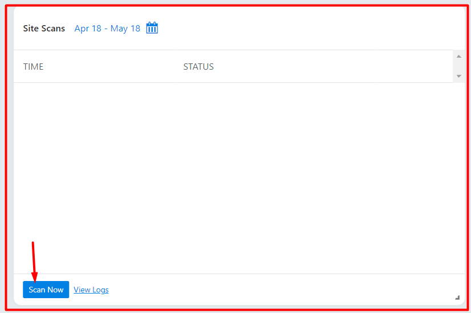Open the View Logs link
The image size is (471, 313).
pyautogui.click(x=91, y=290)
